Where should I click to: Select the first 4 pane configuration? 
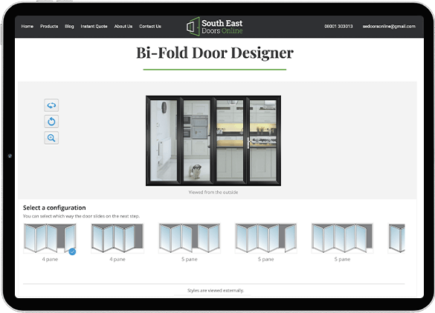coord(51,238)
